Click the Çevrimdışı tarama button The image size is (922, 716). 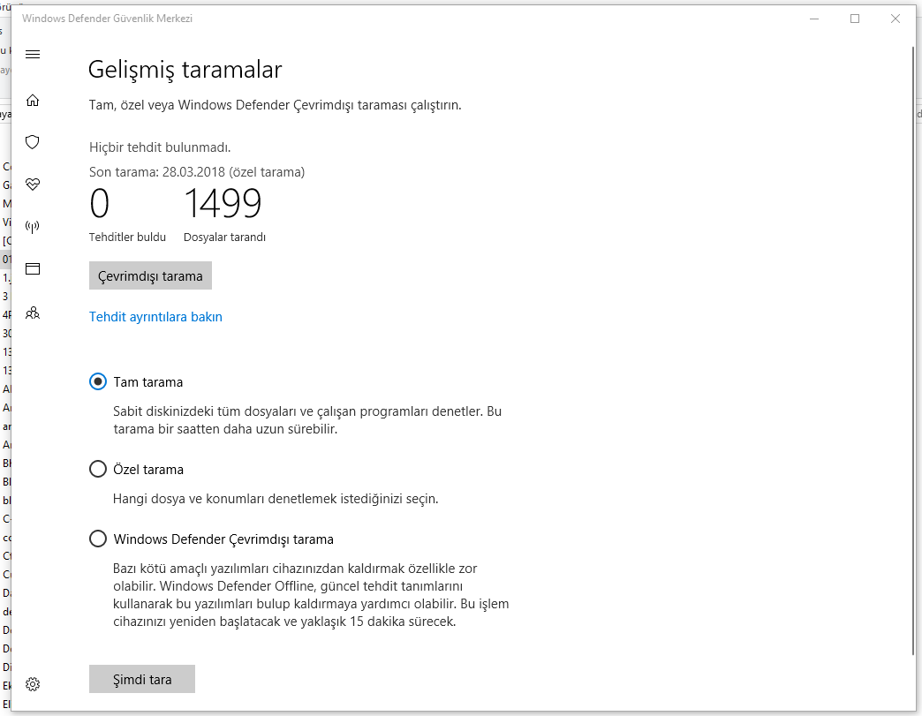[150, 275]
